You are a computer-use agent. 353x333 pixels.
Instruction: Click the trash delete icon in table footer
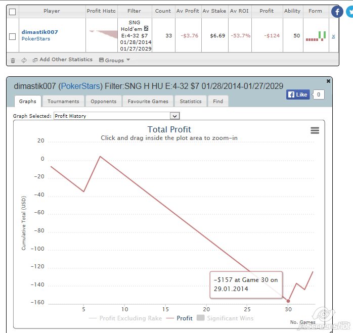coord(13,60)
